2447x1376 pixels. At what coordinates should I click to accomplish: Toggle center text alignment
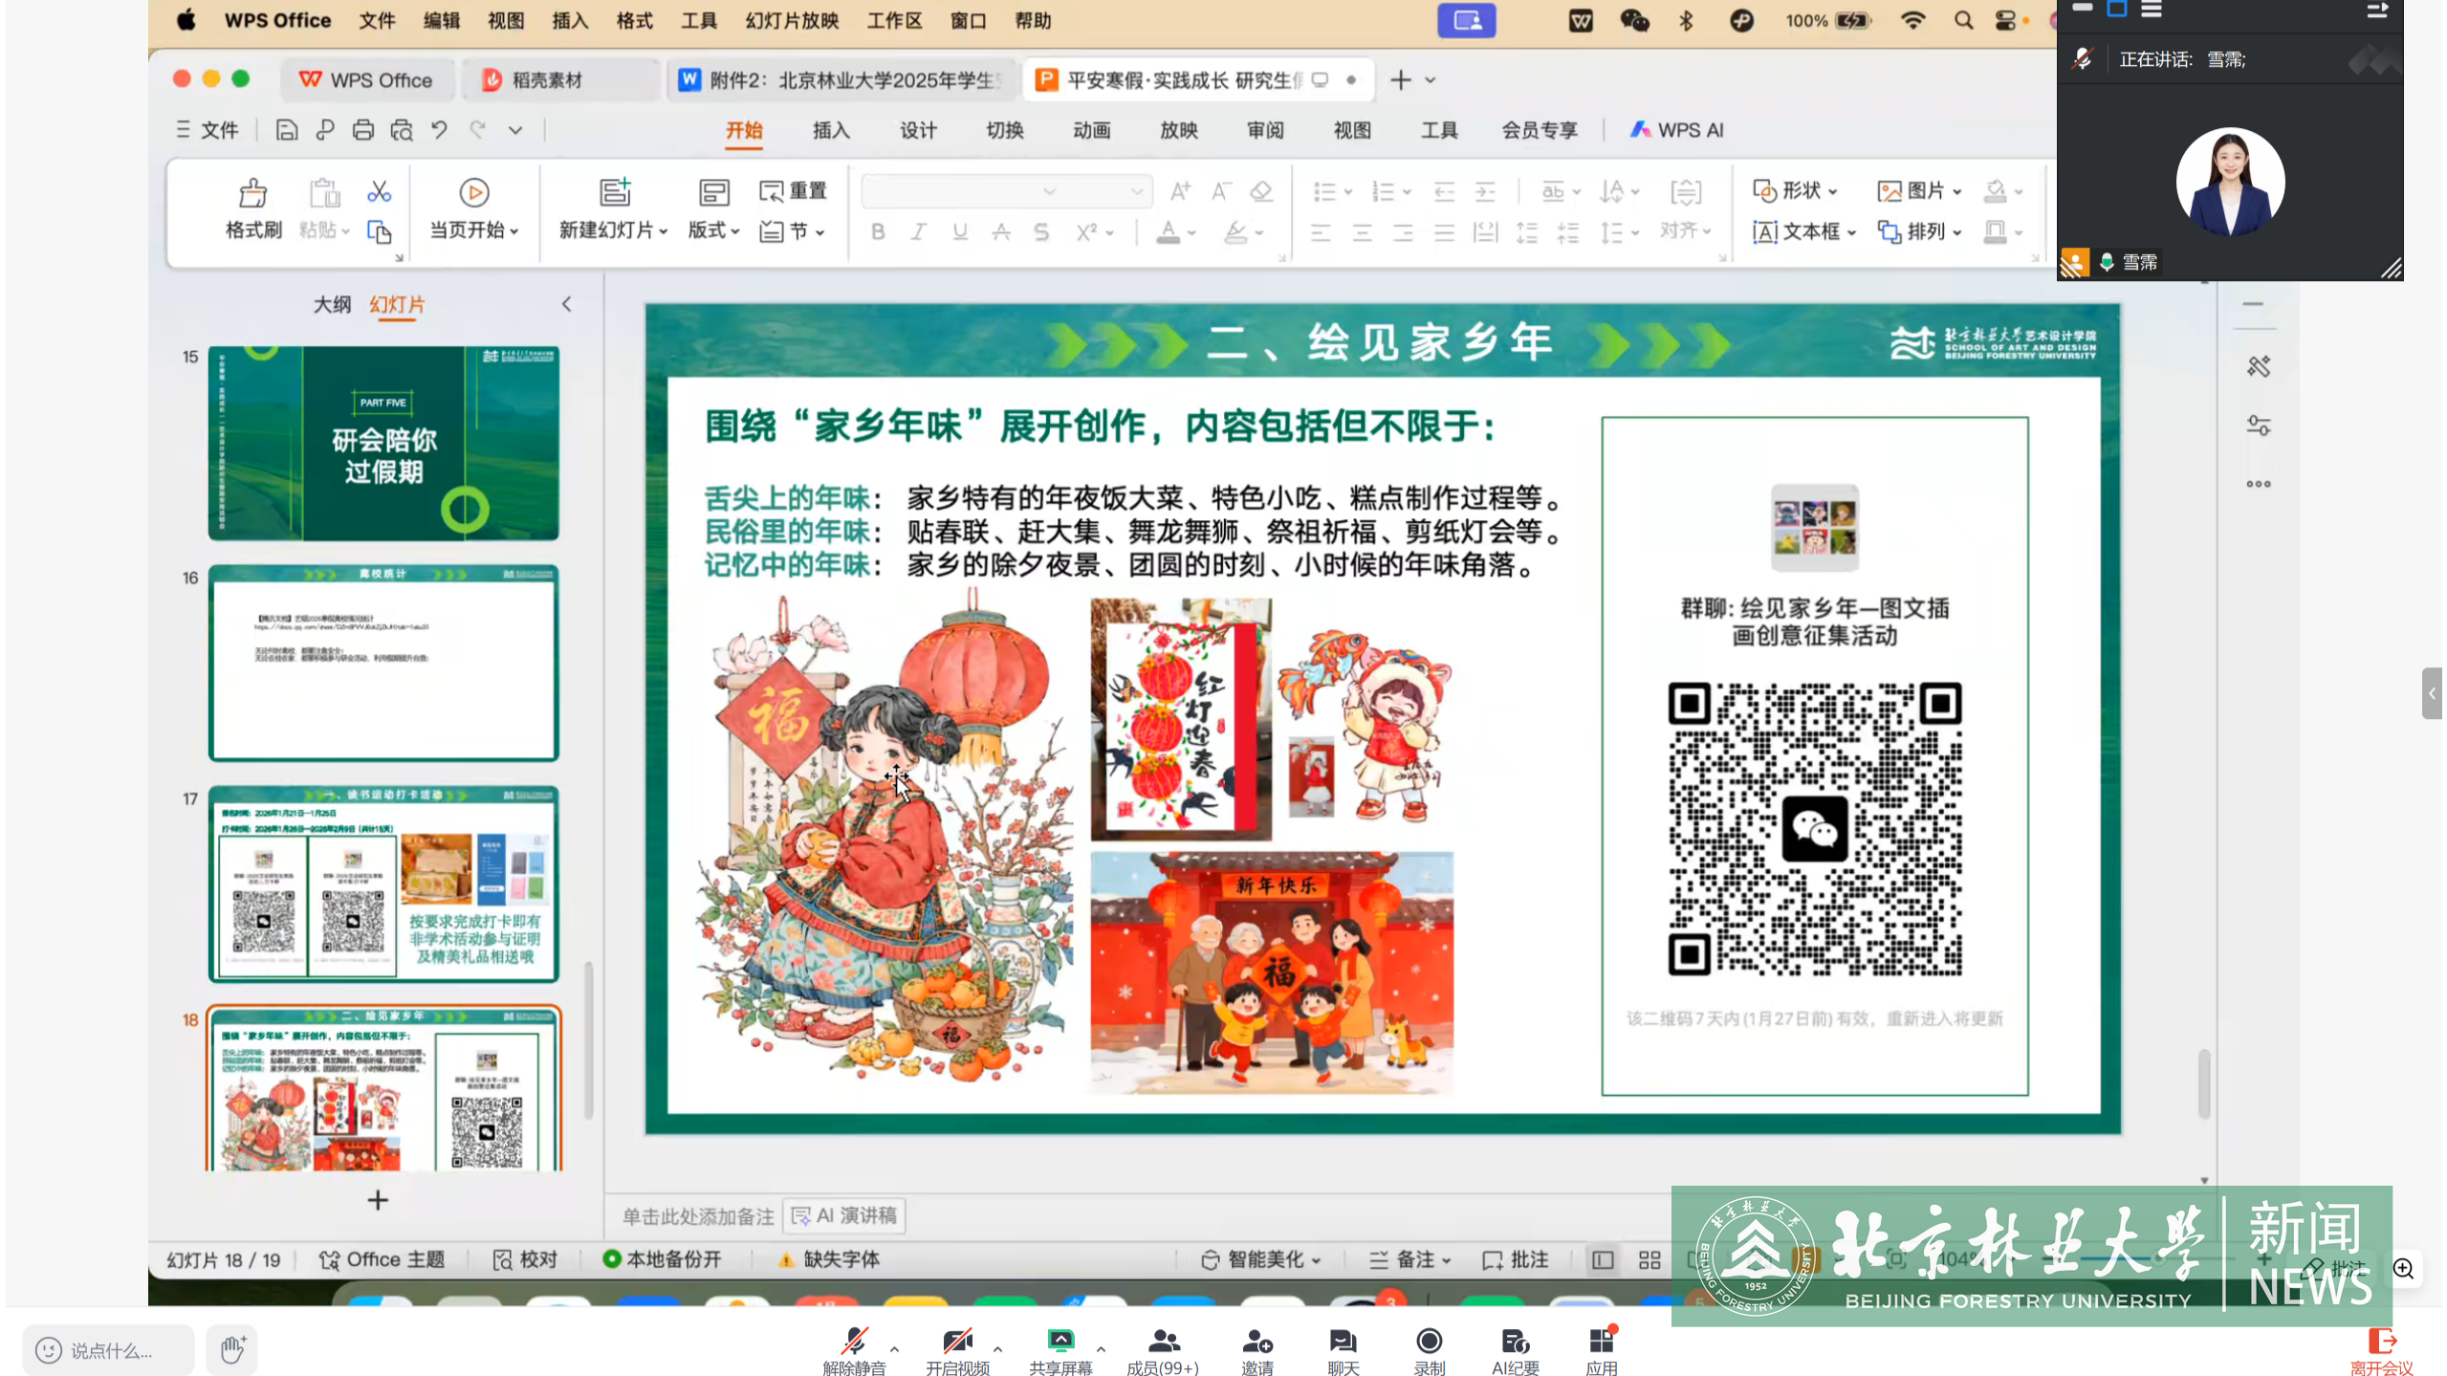click(1362, 232)
